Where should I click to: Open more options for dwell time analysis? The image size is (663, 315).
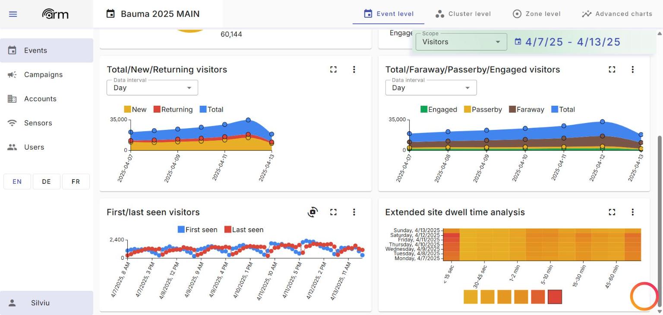[x=632, y=212]
